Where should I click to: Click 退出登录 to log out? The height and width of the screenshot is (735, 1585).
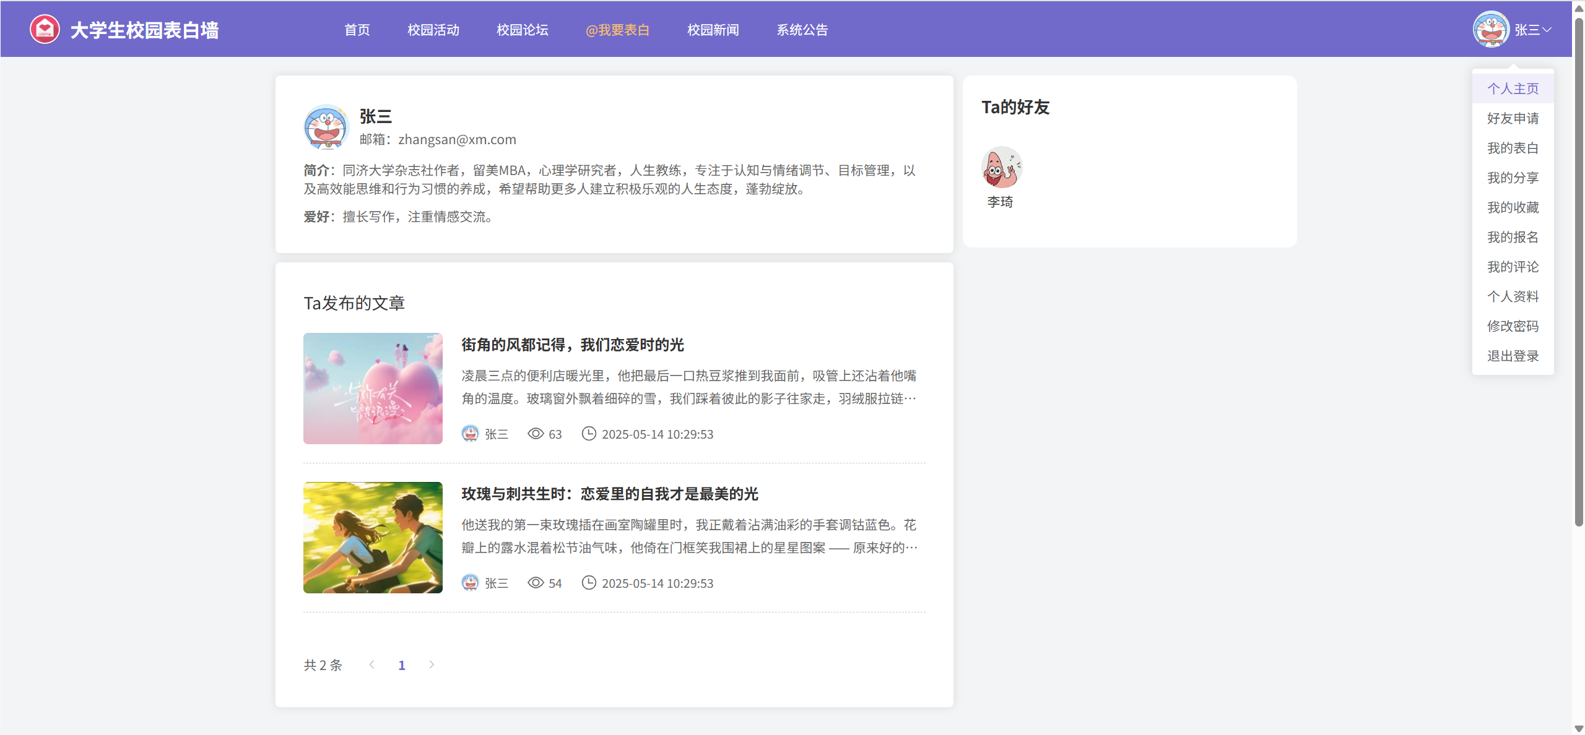click(x=1513, y=356)
